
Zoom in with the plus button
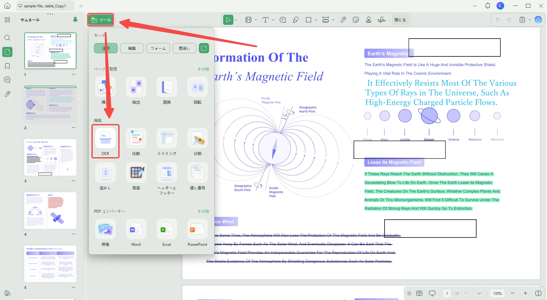pos(525,293)
